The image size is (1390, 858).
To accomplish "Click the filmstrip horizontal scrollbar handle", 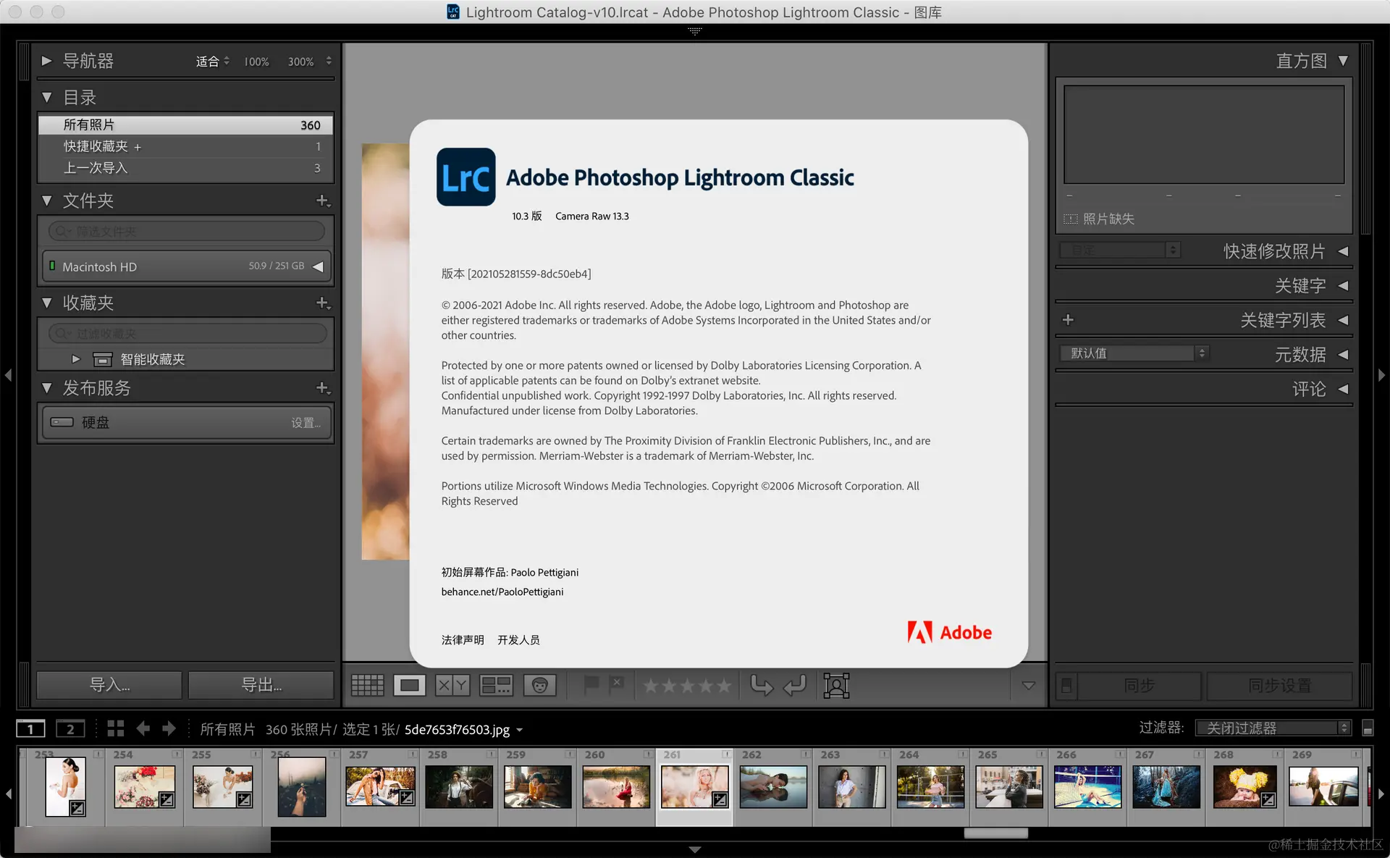I will 995,833.
